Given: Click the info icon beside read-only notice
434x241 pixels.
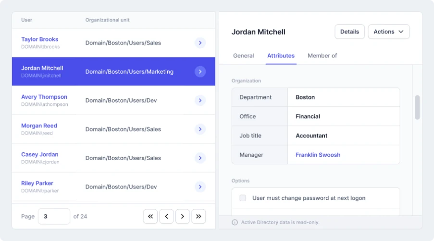Looking at the screenshot, I should [x=235, y=222].
